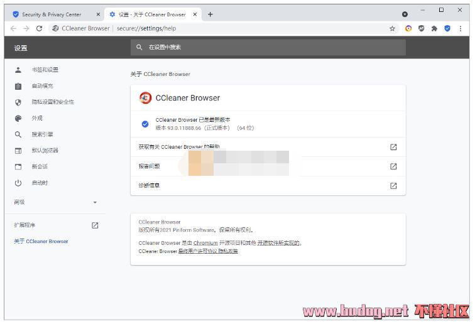
Task: Reload the current page
Action: click(39, 28)
